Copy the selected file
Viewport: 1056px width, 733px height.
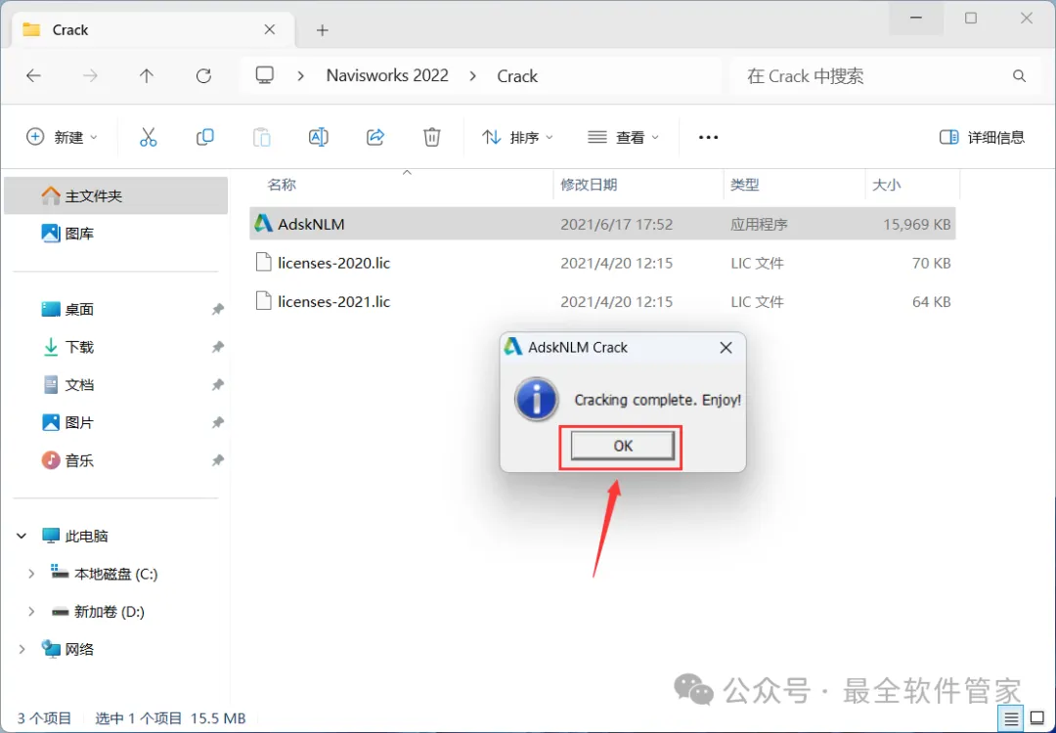click(204, 137)
